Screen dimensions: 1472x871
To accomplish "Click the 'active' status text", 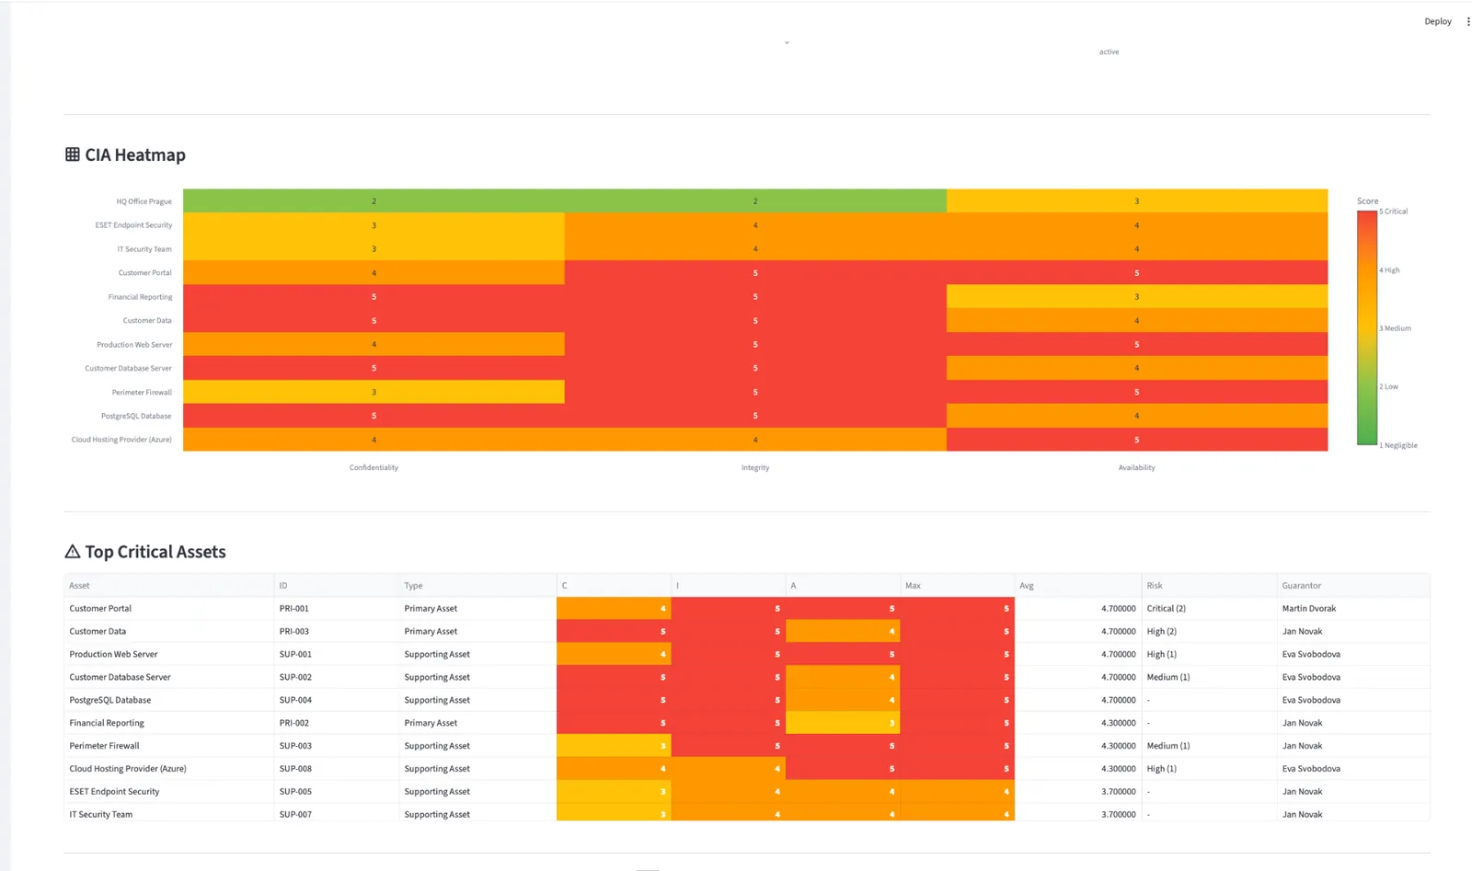I will (x=1109, y=52).
